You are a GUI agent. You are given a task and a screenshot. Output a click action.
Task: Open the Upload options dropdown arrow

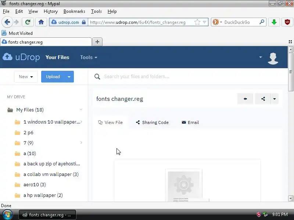coord(69,77)
